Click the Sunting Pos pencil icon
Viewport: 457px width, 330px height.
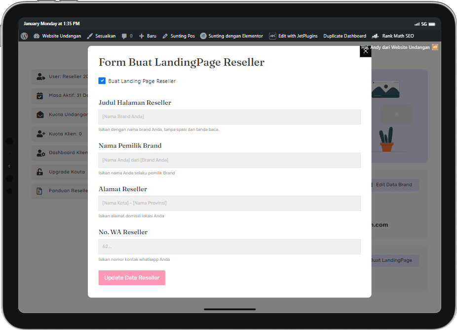click(165, 36)
